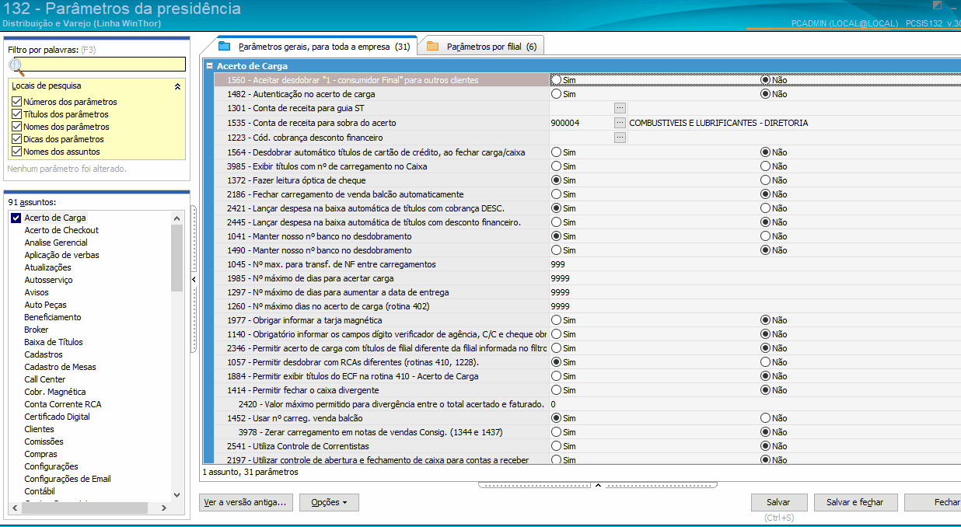Click value 9999 for 1985 Nº máximo de dias acertar carga

tap(560, 278)
